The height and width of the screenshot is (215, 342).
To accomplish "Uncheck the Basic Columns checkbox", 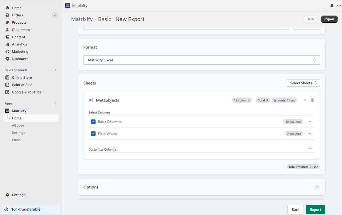I will coord(93,122).
